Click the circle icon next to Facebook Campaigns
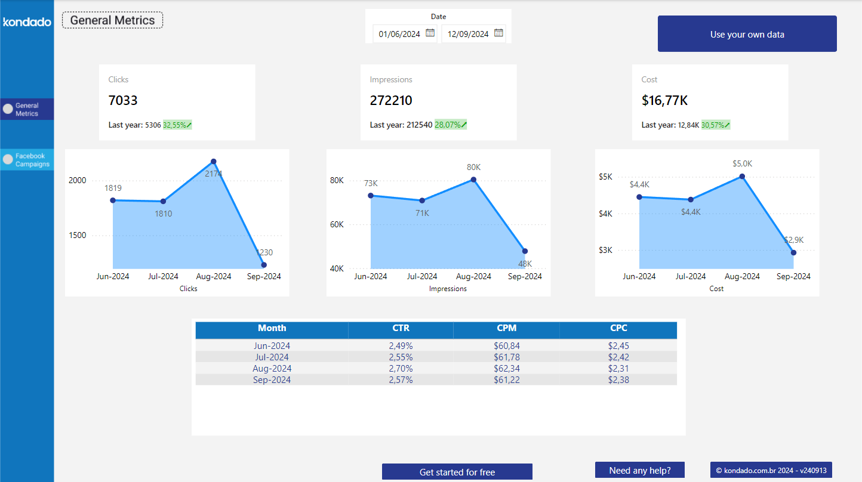 pyautogui.click(x=7, y=159)
